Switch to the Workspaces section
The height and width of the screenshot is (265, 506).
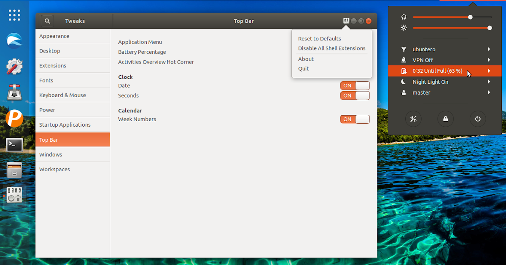click(73, 169)
